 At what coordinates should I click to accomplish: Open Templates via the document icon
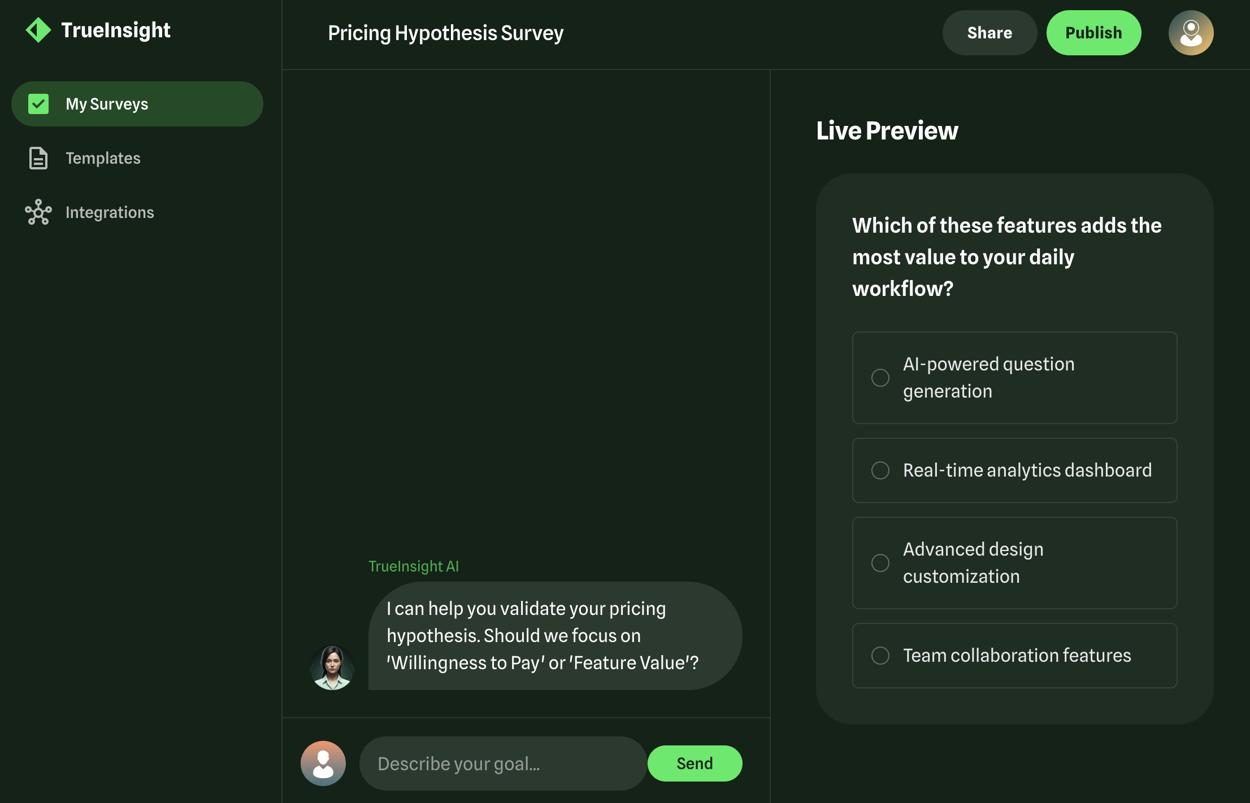38,158
